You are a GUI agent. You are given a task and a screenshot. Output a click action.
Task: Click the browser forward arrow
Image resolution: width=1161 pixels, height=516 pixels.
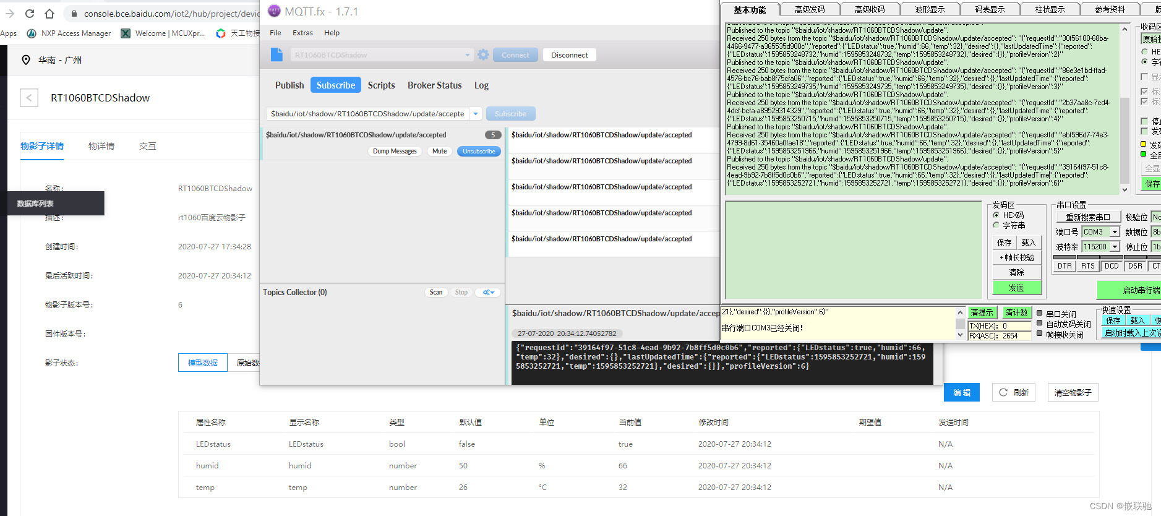[x=10, y=13]
